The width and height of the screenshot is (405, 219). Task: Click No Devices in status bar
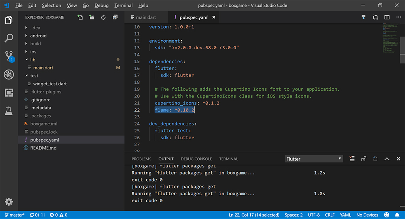pos(367,215)
